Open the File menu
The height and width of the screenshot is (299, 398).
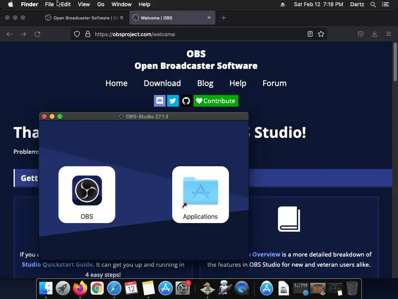point(49,4)
